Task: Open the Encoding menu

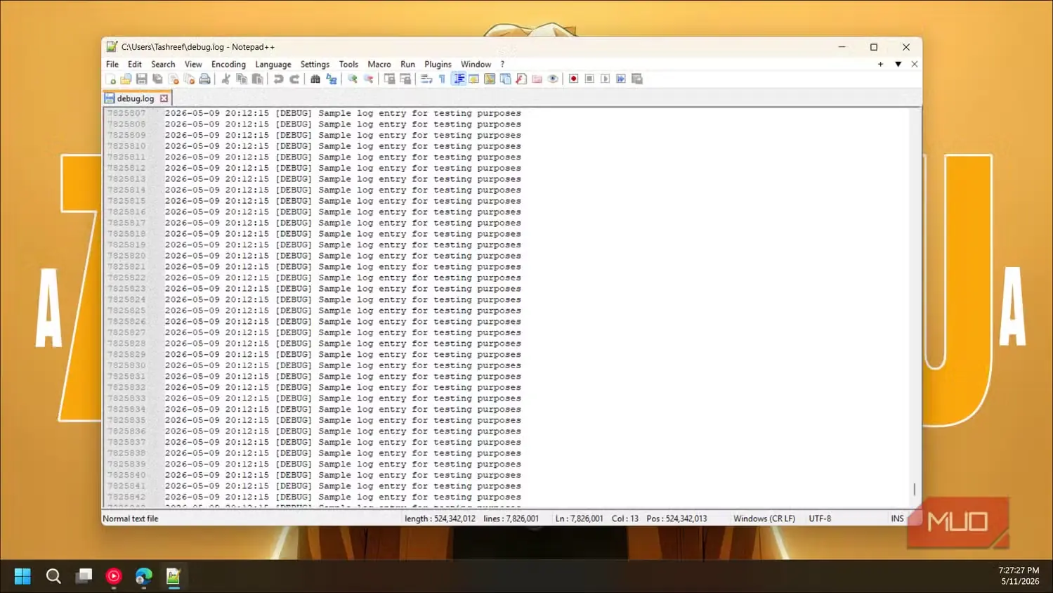Action: click(x=228, y=64)
